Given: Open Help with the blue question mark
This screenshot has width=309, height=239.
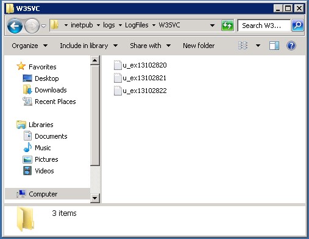Looking at the screenshot, I should pos(291,46).
